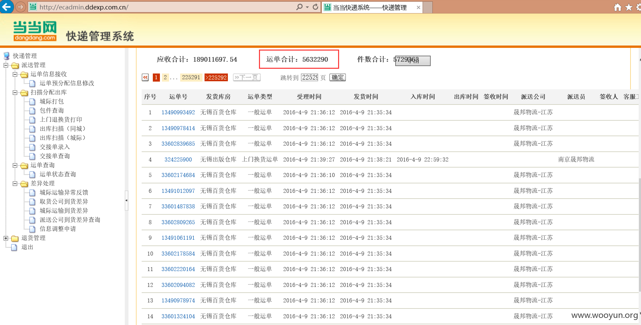Viewport: 641px width, 325px height.
Task: Click the 退货管理 folder icon
Action: pos(15,238)
